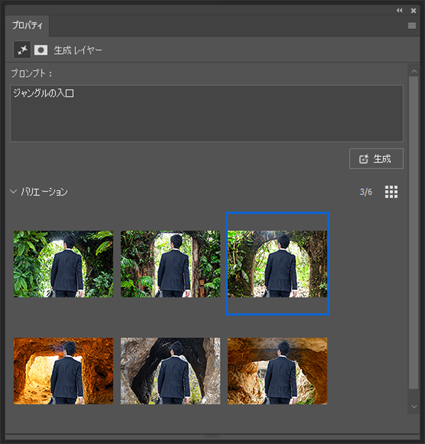Switch to grid view of variations

point(391,192)
